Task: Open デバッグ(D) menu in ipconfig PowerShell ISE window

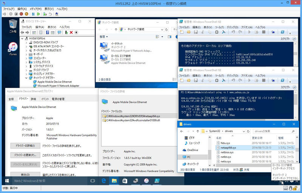Action: pyautogui.click(x=233, y=27)
